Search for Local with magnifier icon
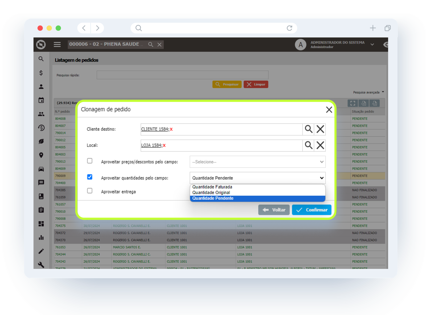Screen dimensions: 426x315 308,145
